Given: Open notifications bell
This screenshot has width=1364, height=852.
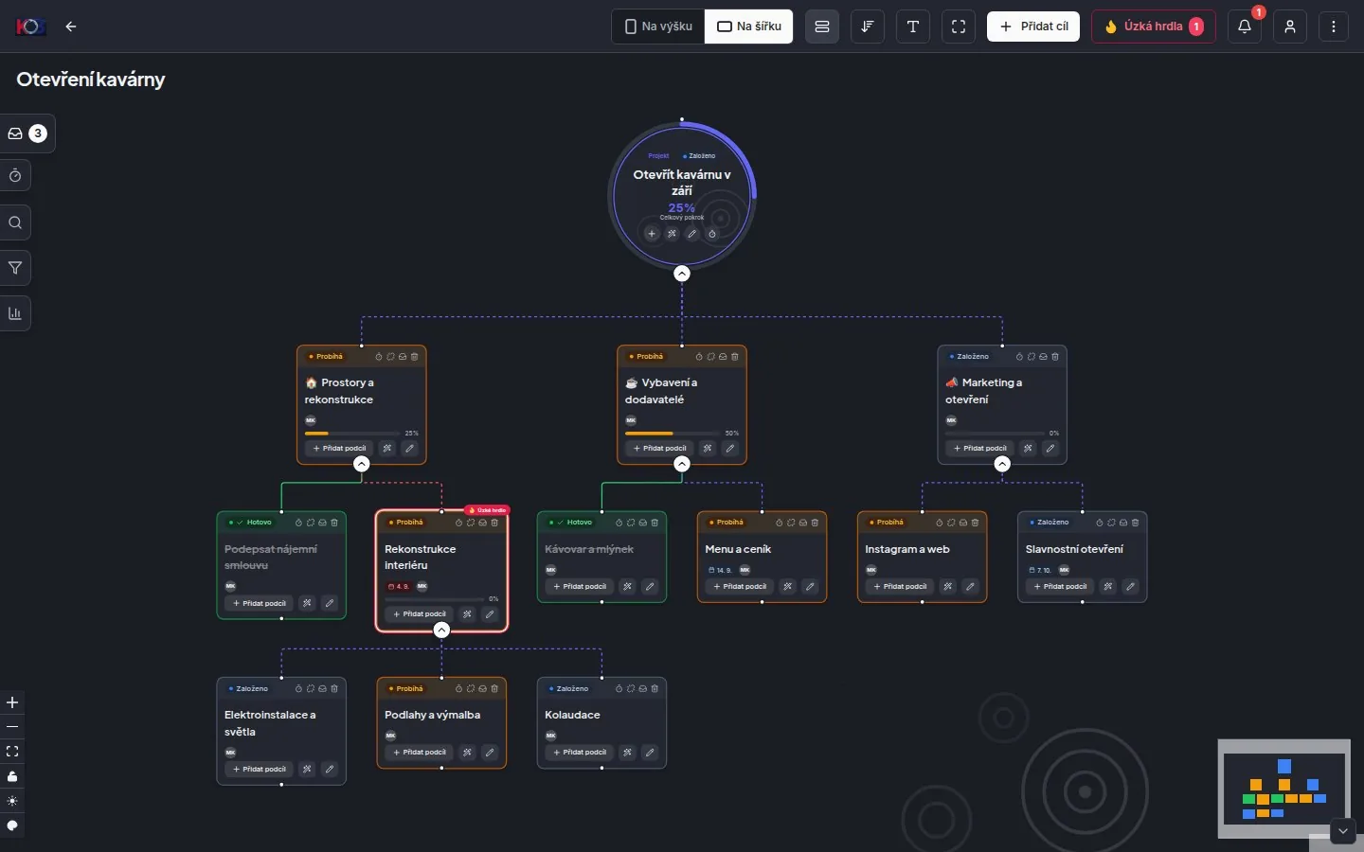Looking at the screenshot, I should click(x=1245, y=27).
